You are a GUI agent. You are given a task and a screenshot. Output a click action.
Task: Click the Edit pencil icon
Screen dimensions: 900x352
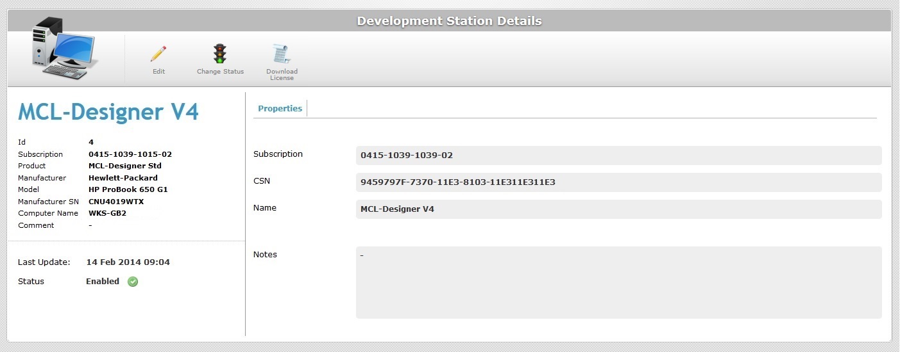coord(158,53)
